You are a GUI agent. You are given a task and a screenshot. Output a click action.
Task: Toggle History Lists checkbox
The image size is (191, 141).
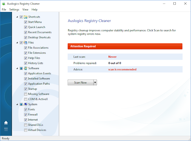click(26, 63)
